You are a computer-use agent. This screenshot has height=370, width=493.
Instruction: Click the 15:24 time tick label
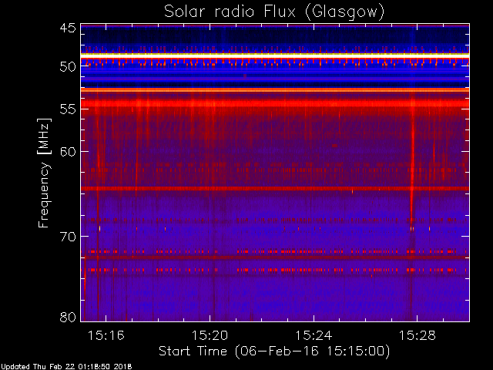click(x=314, y=336)
